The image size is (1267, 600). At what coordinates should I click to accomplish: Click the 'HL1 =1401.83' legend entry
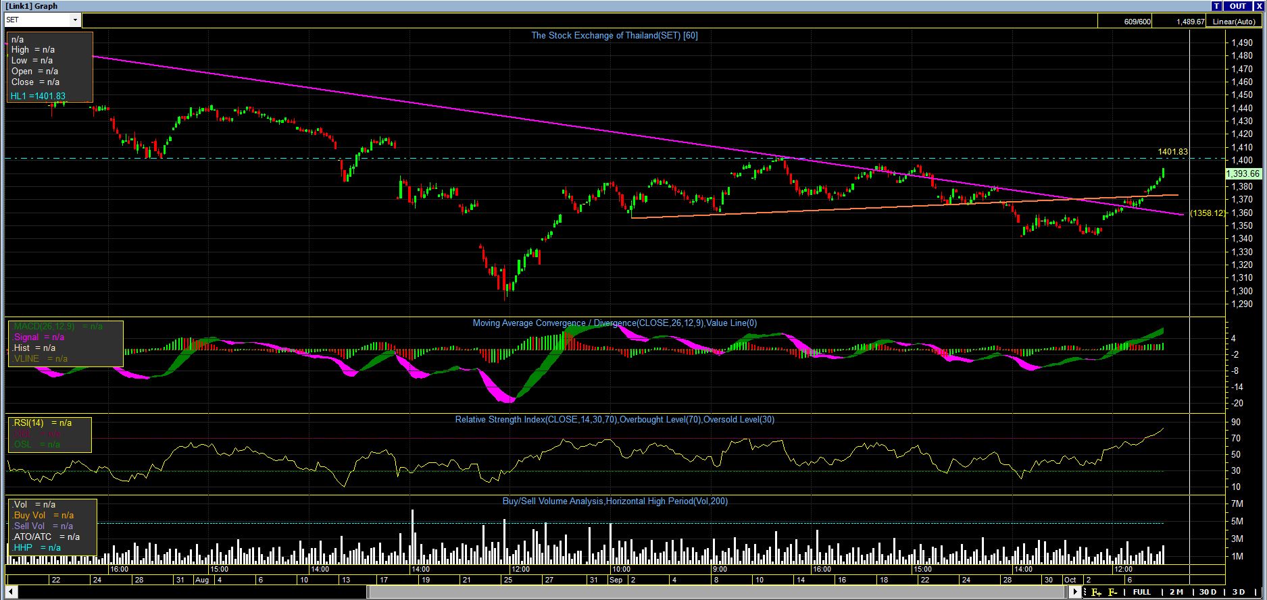38,97
